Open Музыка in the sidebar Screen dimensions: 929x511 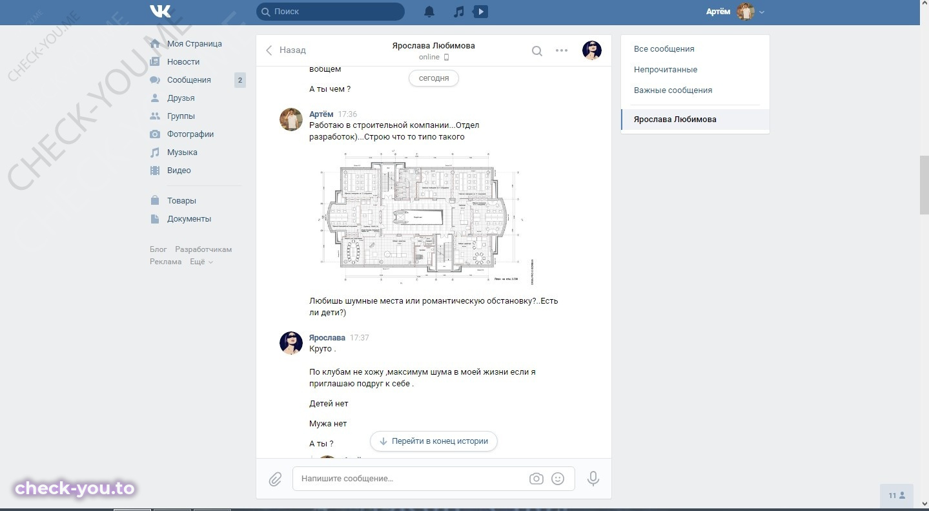coord(182,152)
